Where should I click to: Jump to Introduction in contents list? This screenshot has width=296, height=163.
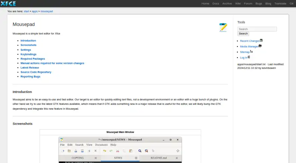[x=28, y=41]
